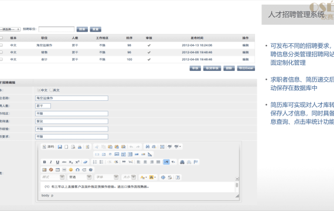Open Preview icon in editor toolbar

(x=73, y=147)
